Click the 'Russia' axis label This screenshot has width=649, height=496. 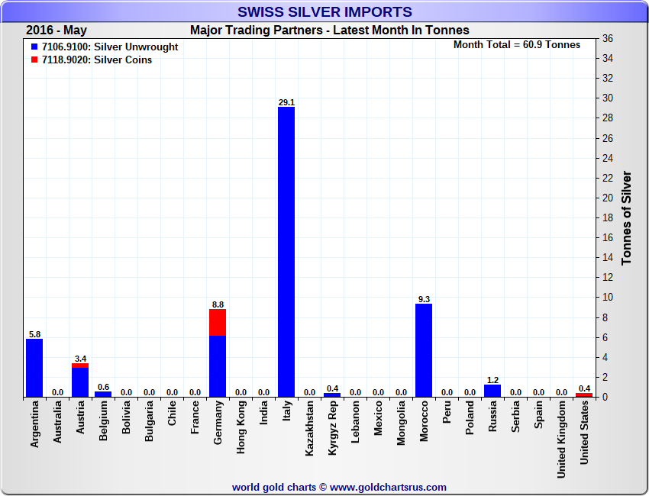(492, 417)
